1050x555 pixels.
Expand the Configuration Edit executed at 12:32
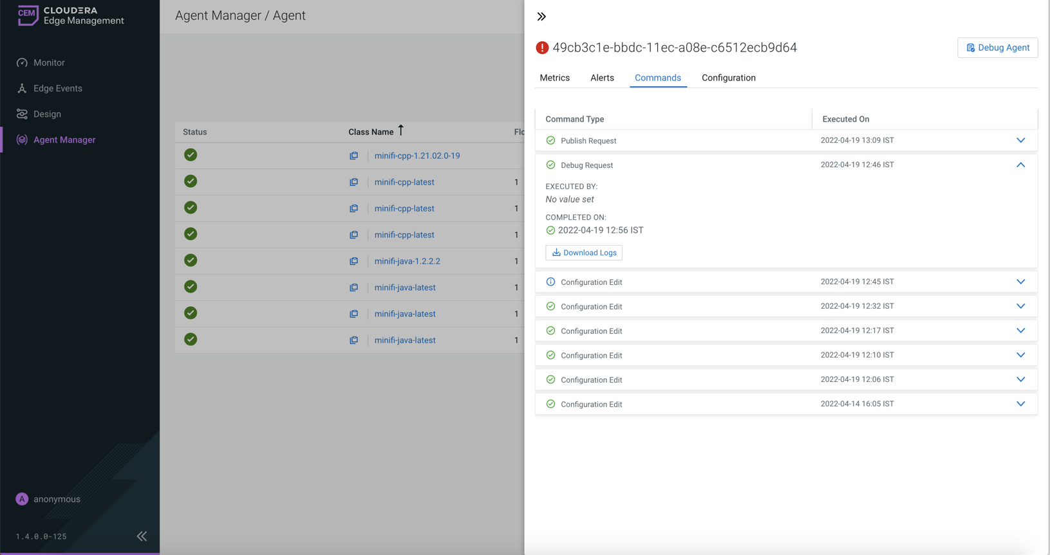(1020, 306)
